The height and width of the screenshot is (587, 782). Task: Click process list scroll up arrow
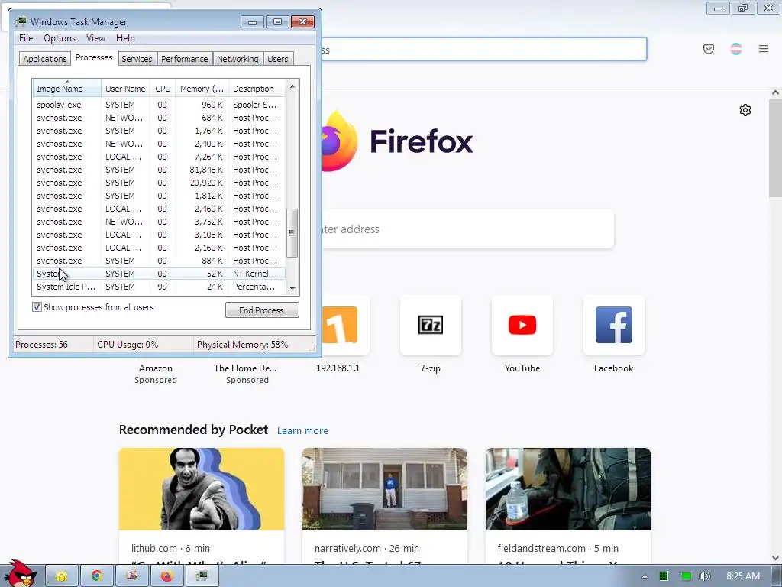(292, 86)
